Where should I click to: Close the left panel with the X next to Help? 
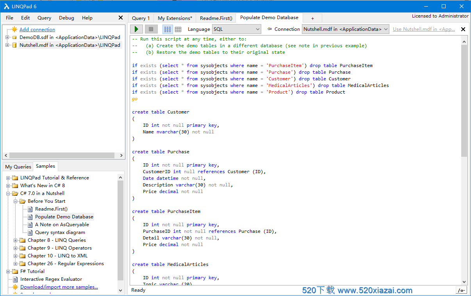121,18
